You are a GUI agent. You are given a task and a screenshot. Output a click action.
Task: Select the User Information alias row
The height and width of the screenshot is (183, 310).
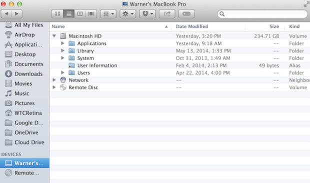click(x=180, y=65)
